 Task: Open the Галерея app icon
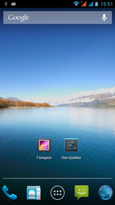44,145
